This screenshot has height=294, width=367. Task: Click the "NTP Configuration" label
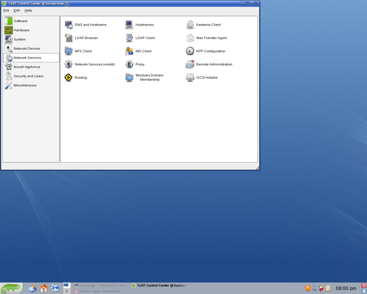coord(211,51)
